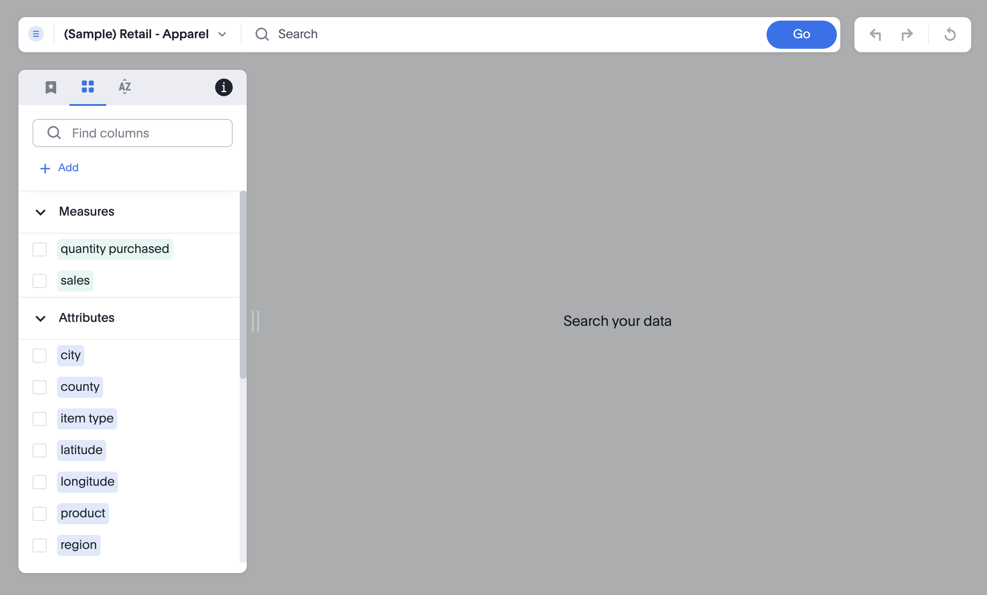987x595 pixels.
Task: Collapse the Measures section
Action: pos(40,212)
